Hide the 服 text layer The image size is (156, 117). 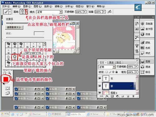[100, 86]
